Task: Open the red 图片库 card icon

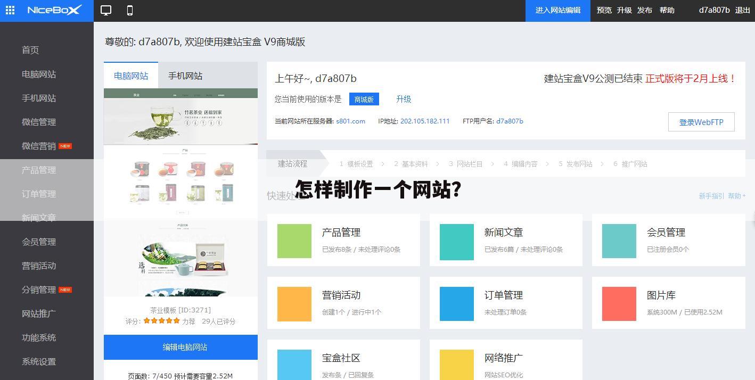Action: coord(619,303)
